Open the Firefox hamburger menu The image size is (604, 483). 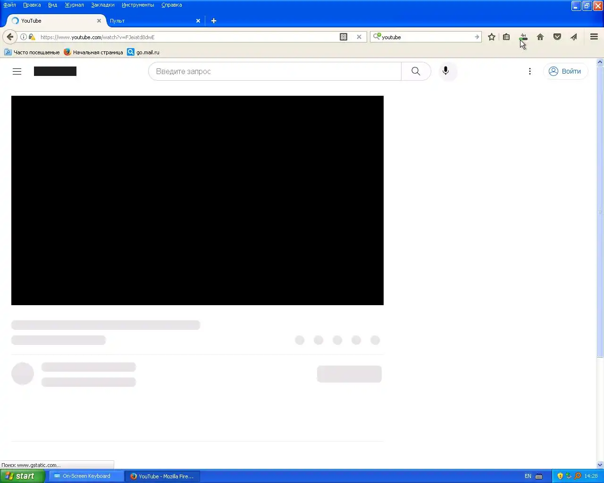594,37
